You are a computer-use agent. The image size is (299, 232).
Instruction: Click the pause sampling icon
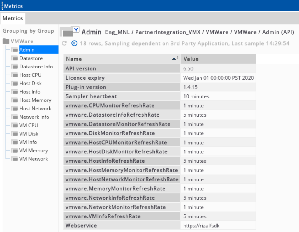coord(74,43)
